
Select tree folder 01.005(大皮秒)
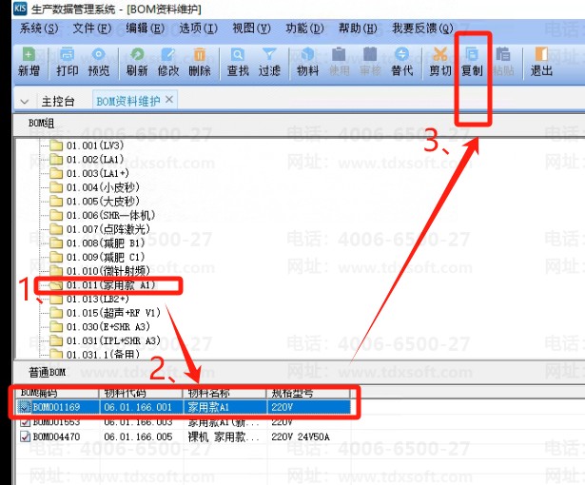[x=94, y=201]
